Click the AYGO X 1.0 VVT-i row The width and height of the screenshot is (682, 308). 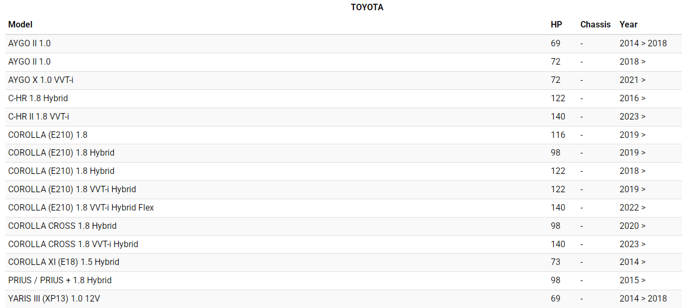tap(344, 80)
